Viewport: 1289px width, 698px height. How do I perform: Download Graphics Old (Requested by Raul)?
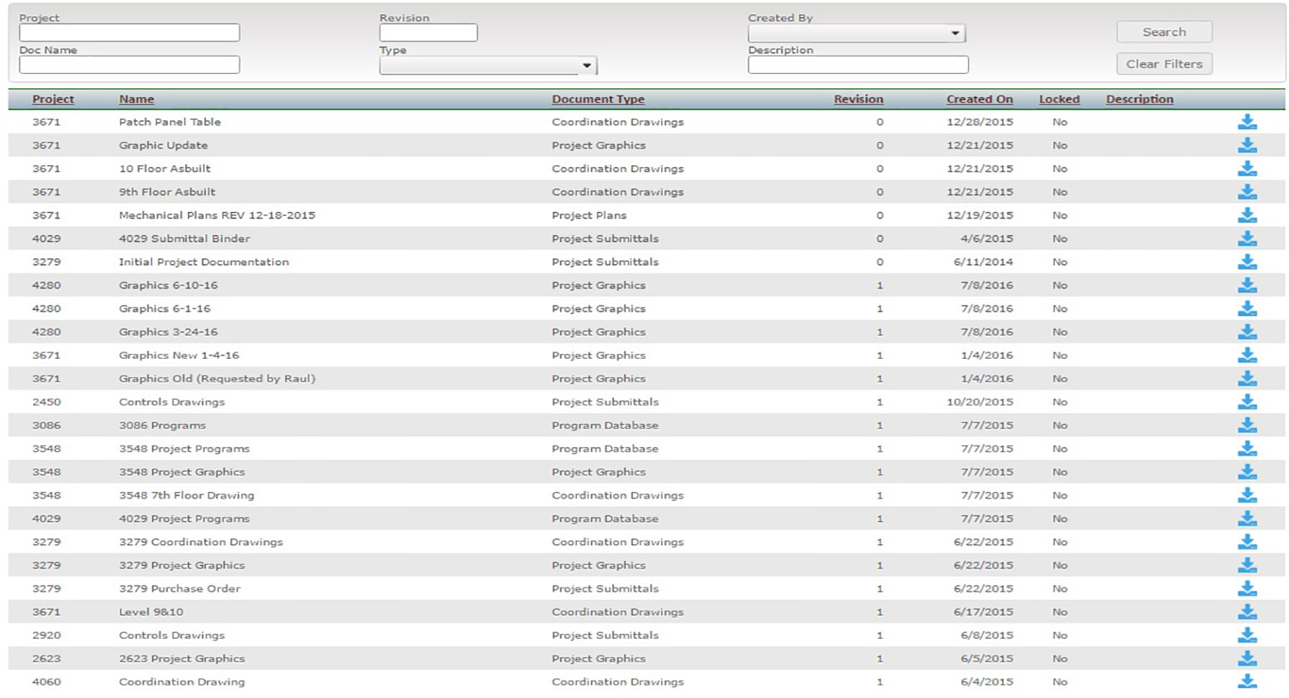tap(1247, 379)
